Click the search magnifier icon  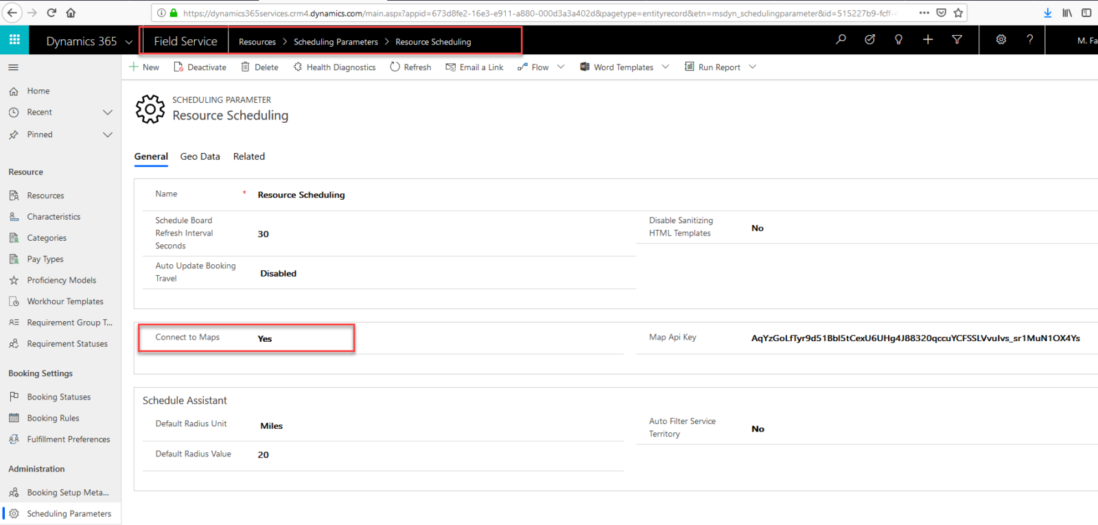click(841, 40)
